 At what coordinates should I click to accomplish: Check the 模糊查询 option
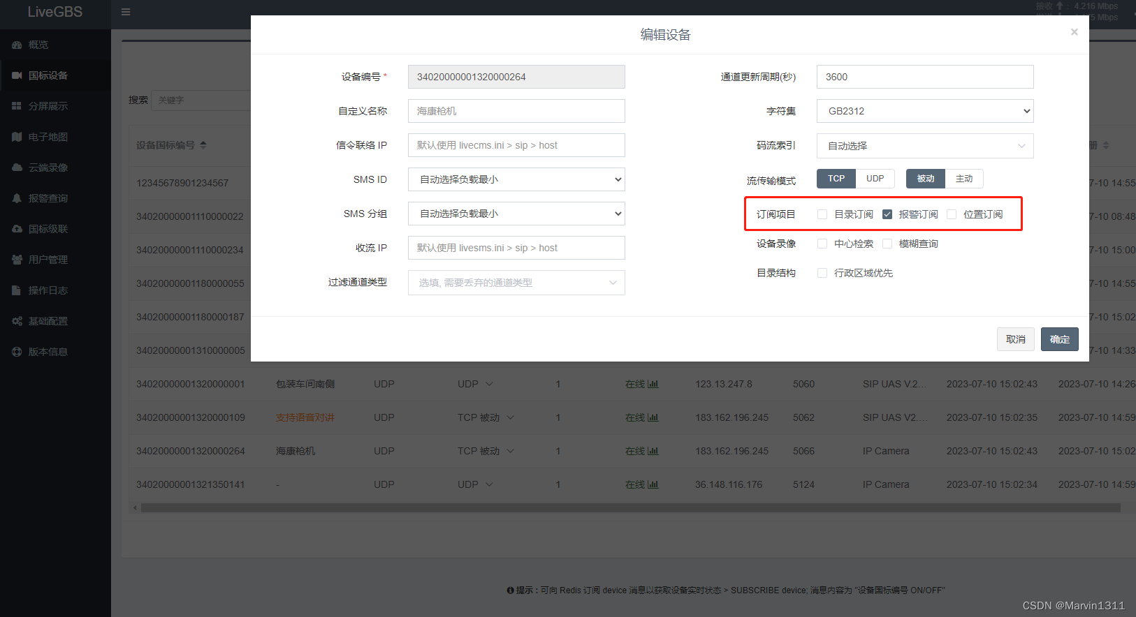pos(887,244)
